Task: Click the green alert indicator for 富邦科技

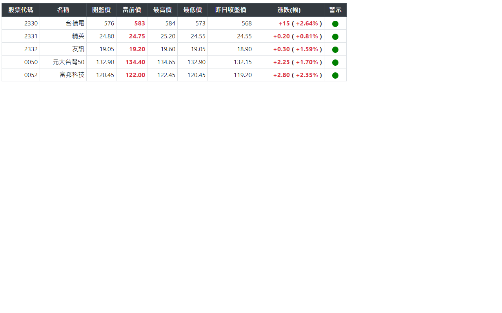Action: pyautogui.click(x=335, y=74)
